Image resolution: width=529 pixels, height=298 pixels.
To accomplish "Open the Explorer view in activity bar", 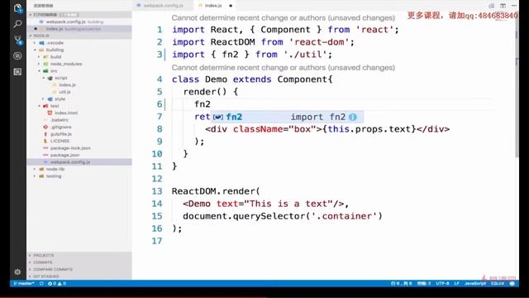I will pos(17,7).
